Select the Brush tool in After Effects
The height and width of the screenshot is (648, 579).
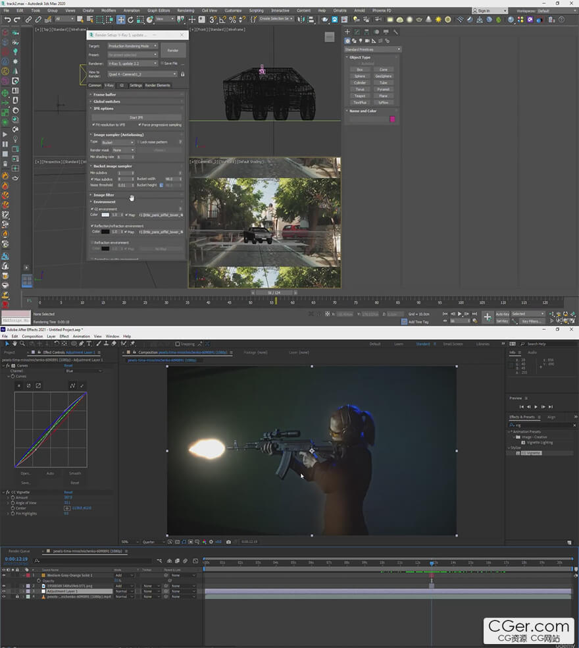[x=99, y=343]
